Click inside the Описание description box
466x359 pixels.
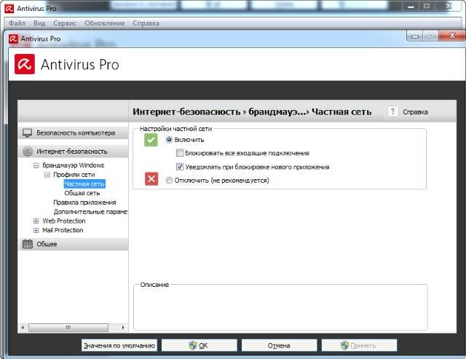point(280,309)
